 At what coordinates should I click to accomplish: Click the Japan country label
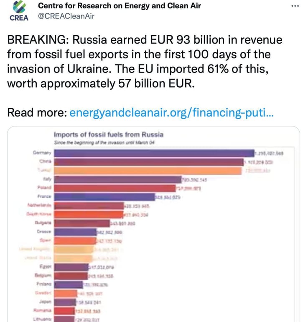point(45,301)
